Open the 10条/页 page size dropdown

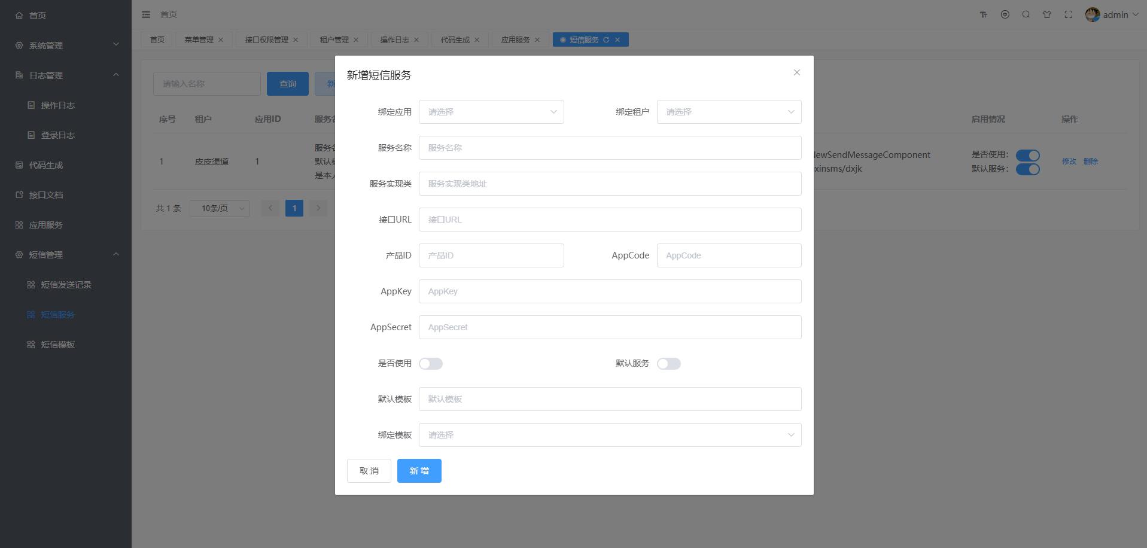click(220, 208)
